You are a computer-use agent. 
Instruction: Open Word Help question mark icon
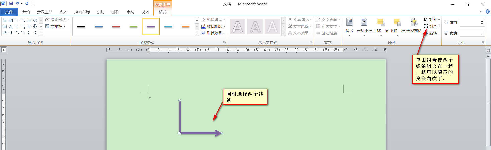tap(487, 11)
